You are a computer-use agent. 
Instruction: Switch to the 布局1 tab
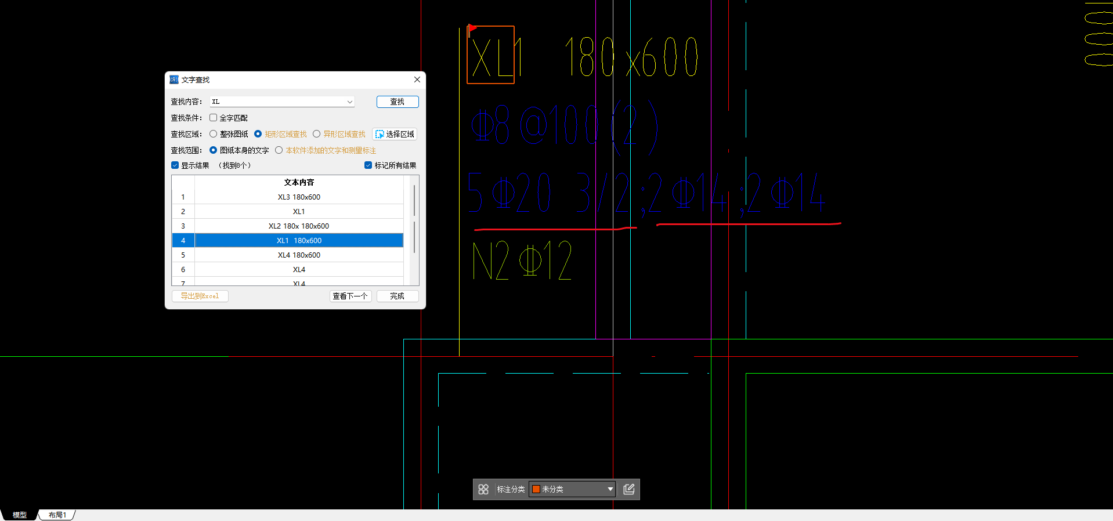57,515
